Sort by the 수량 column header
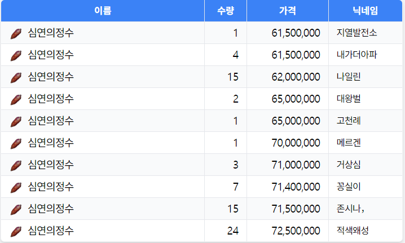Image resolution: width=405 pixels, height=243 pixels. (x=226, y=11)
